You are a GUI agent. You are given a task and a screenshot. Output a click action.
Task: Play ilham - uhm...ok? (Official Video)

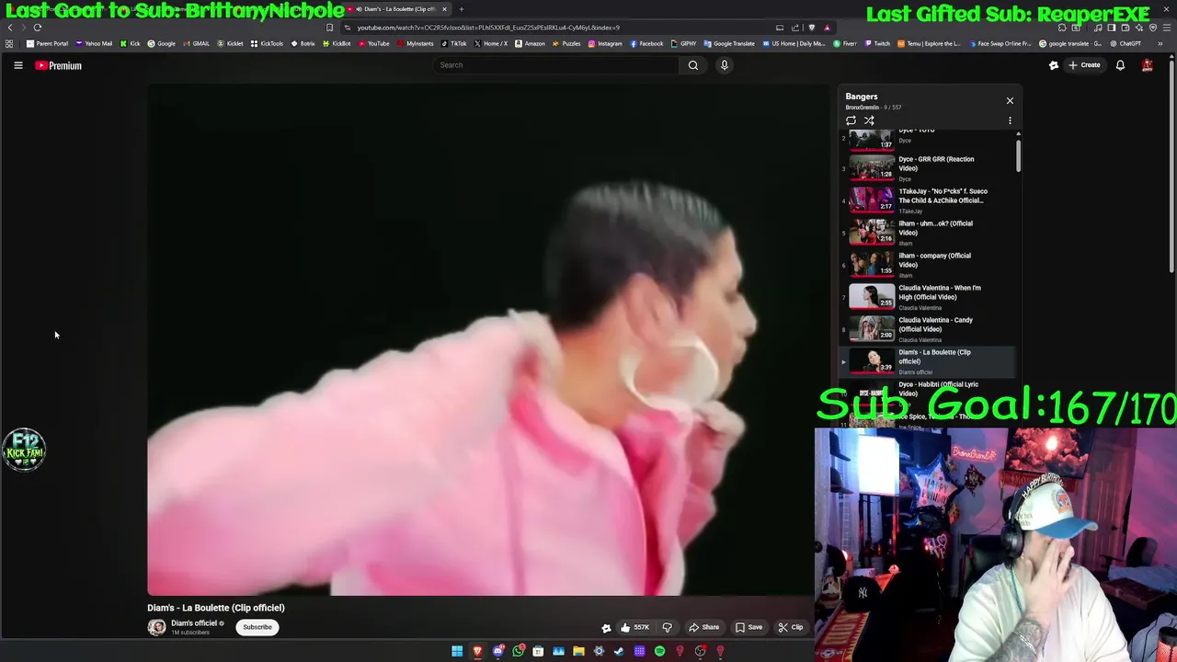[x=926, y=233]
